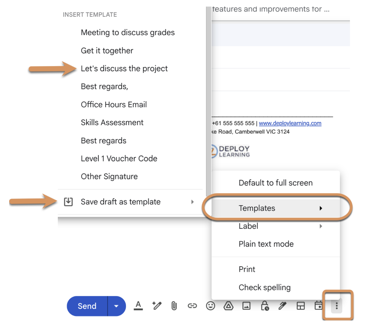Open the Send options dropdown arrow
The image size is (365, 334).
pos(116,306)
